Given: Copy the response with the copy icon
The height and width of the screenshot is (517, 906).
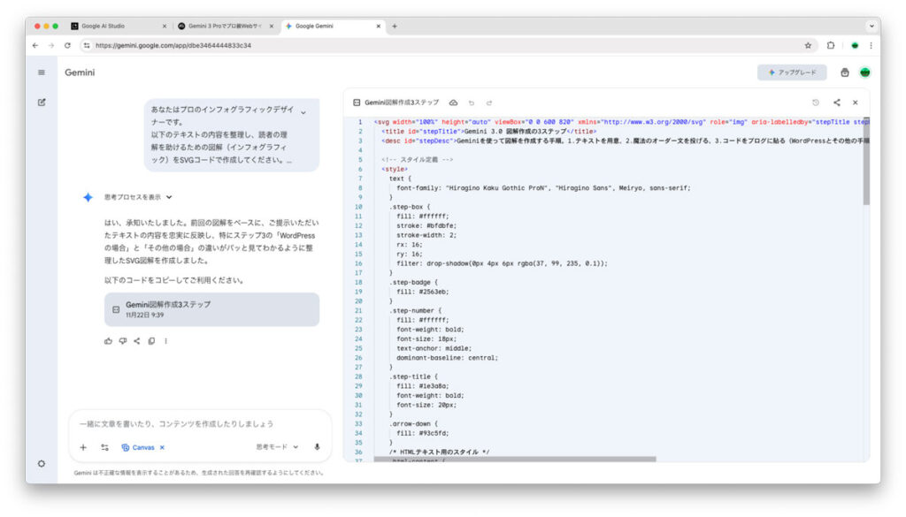Looking at the screenshot, I should click(x=151, y=340).
